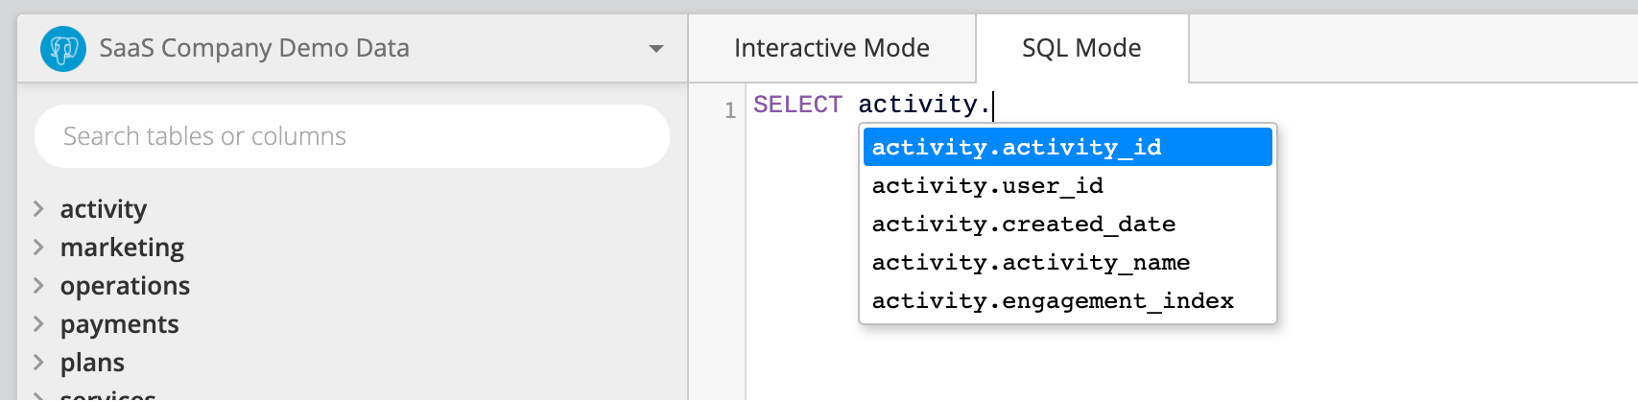Screen dimensions: 1638x402
Task: Choose activity.user_id autocomplete suggestion
Action: (x=1068, y=185)
